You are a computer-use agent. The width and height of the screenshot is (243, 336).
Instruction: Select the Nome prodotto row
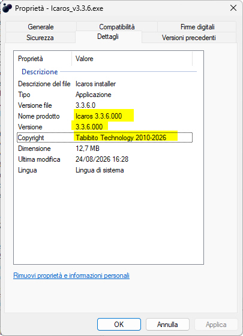105,116
